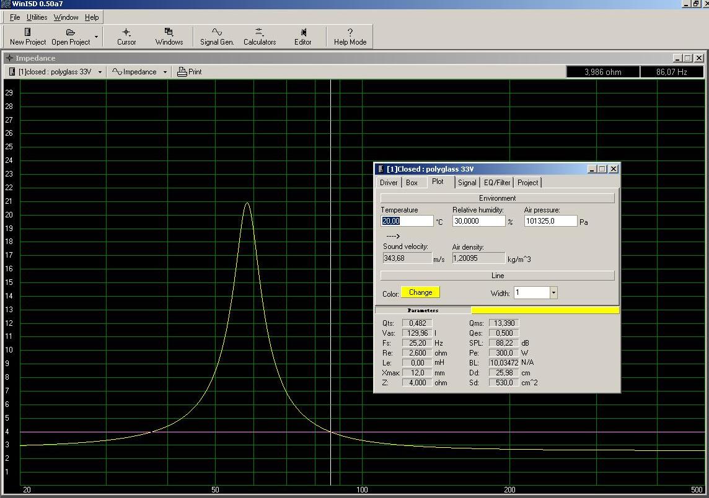Print the impedance graph
Viewport: 709px width, 498px height.
[x=190, y=72]
